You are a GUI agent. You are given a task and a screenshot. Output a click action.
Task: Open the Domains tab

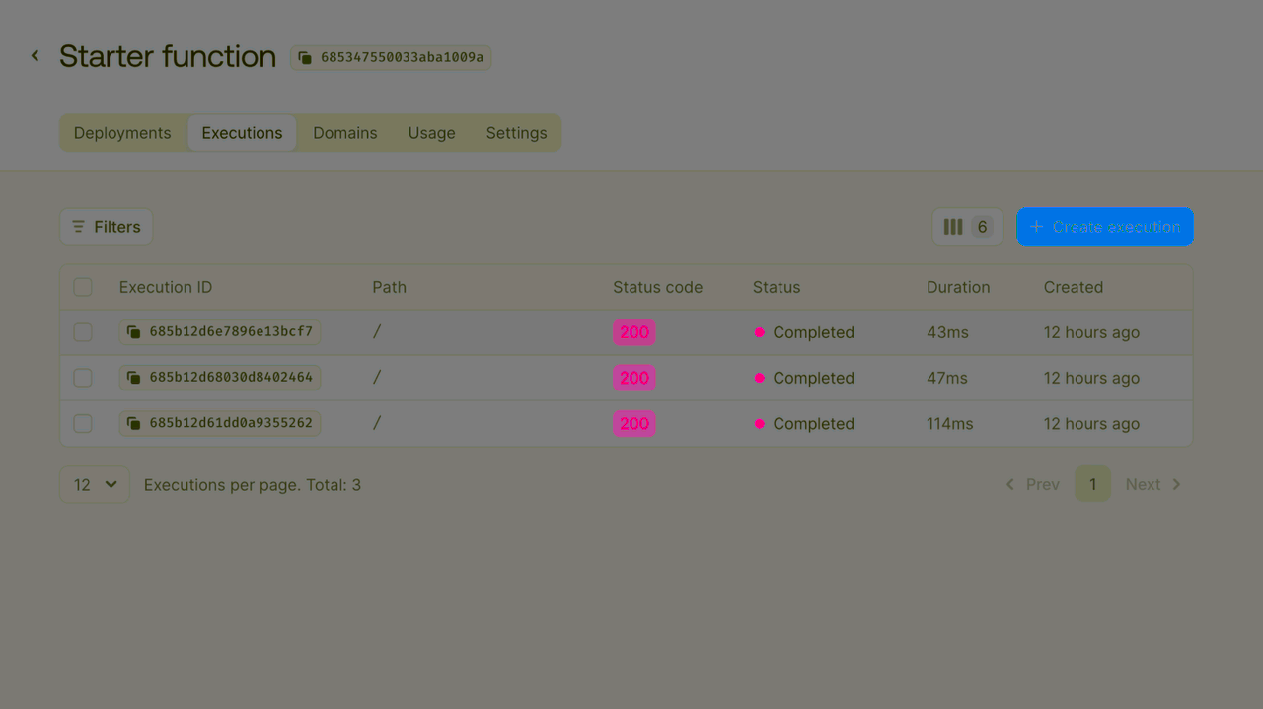[345, 133]
